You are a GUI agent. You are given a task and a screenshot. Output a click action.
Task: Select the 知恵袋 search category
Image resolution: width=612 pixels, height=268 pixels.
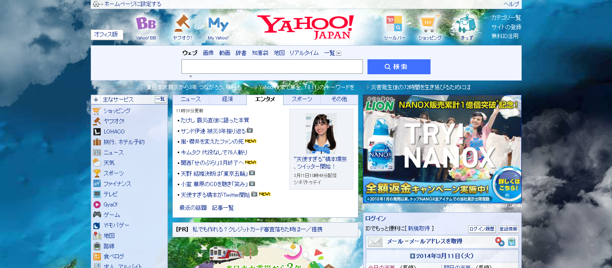(x=260, y=53)
